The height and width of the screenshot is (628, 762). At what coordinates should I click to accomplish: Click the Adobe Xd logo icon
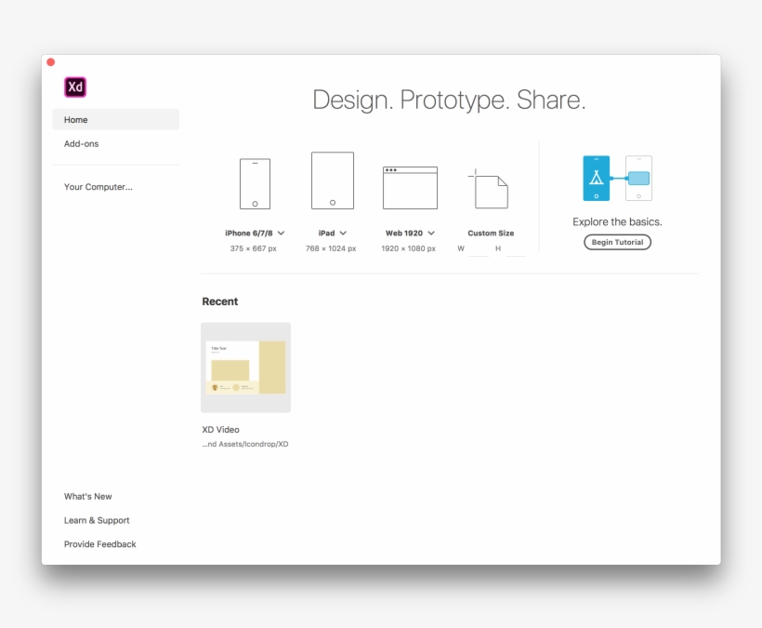(x=75, y=87)
